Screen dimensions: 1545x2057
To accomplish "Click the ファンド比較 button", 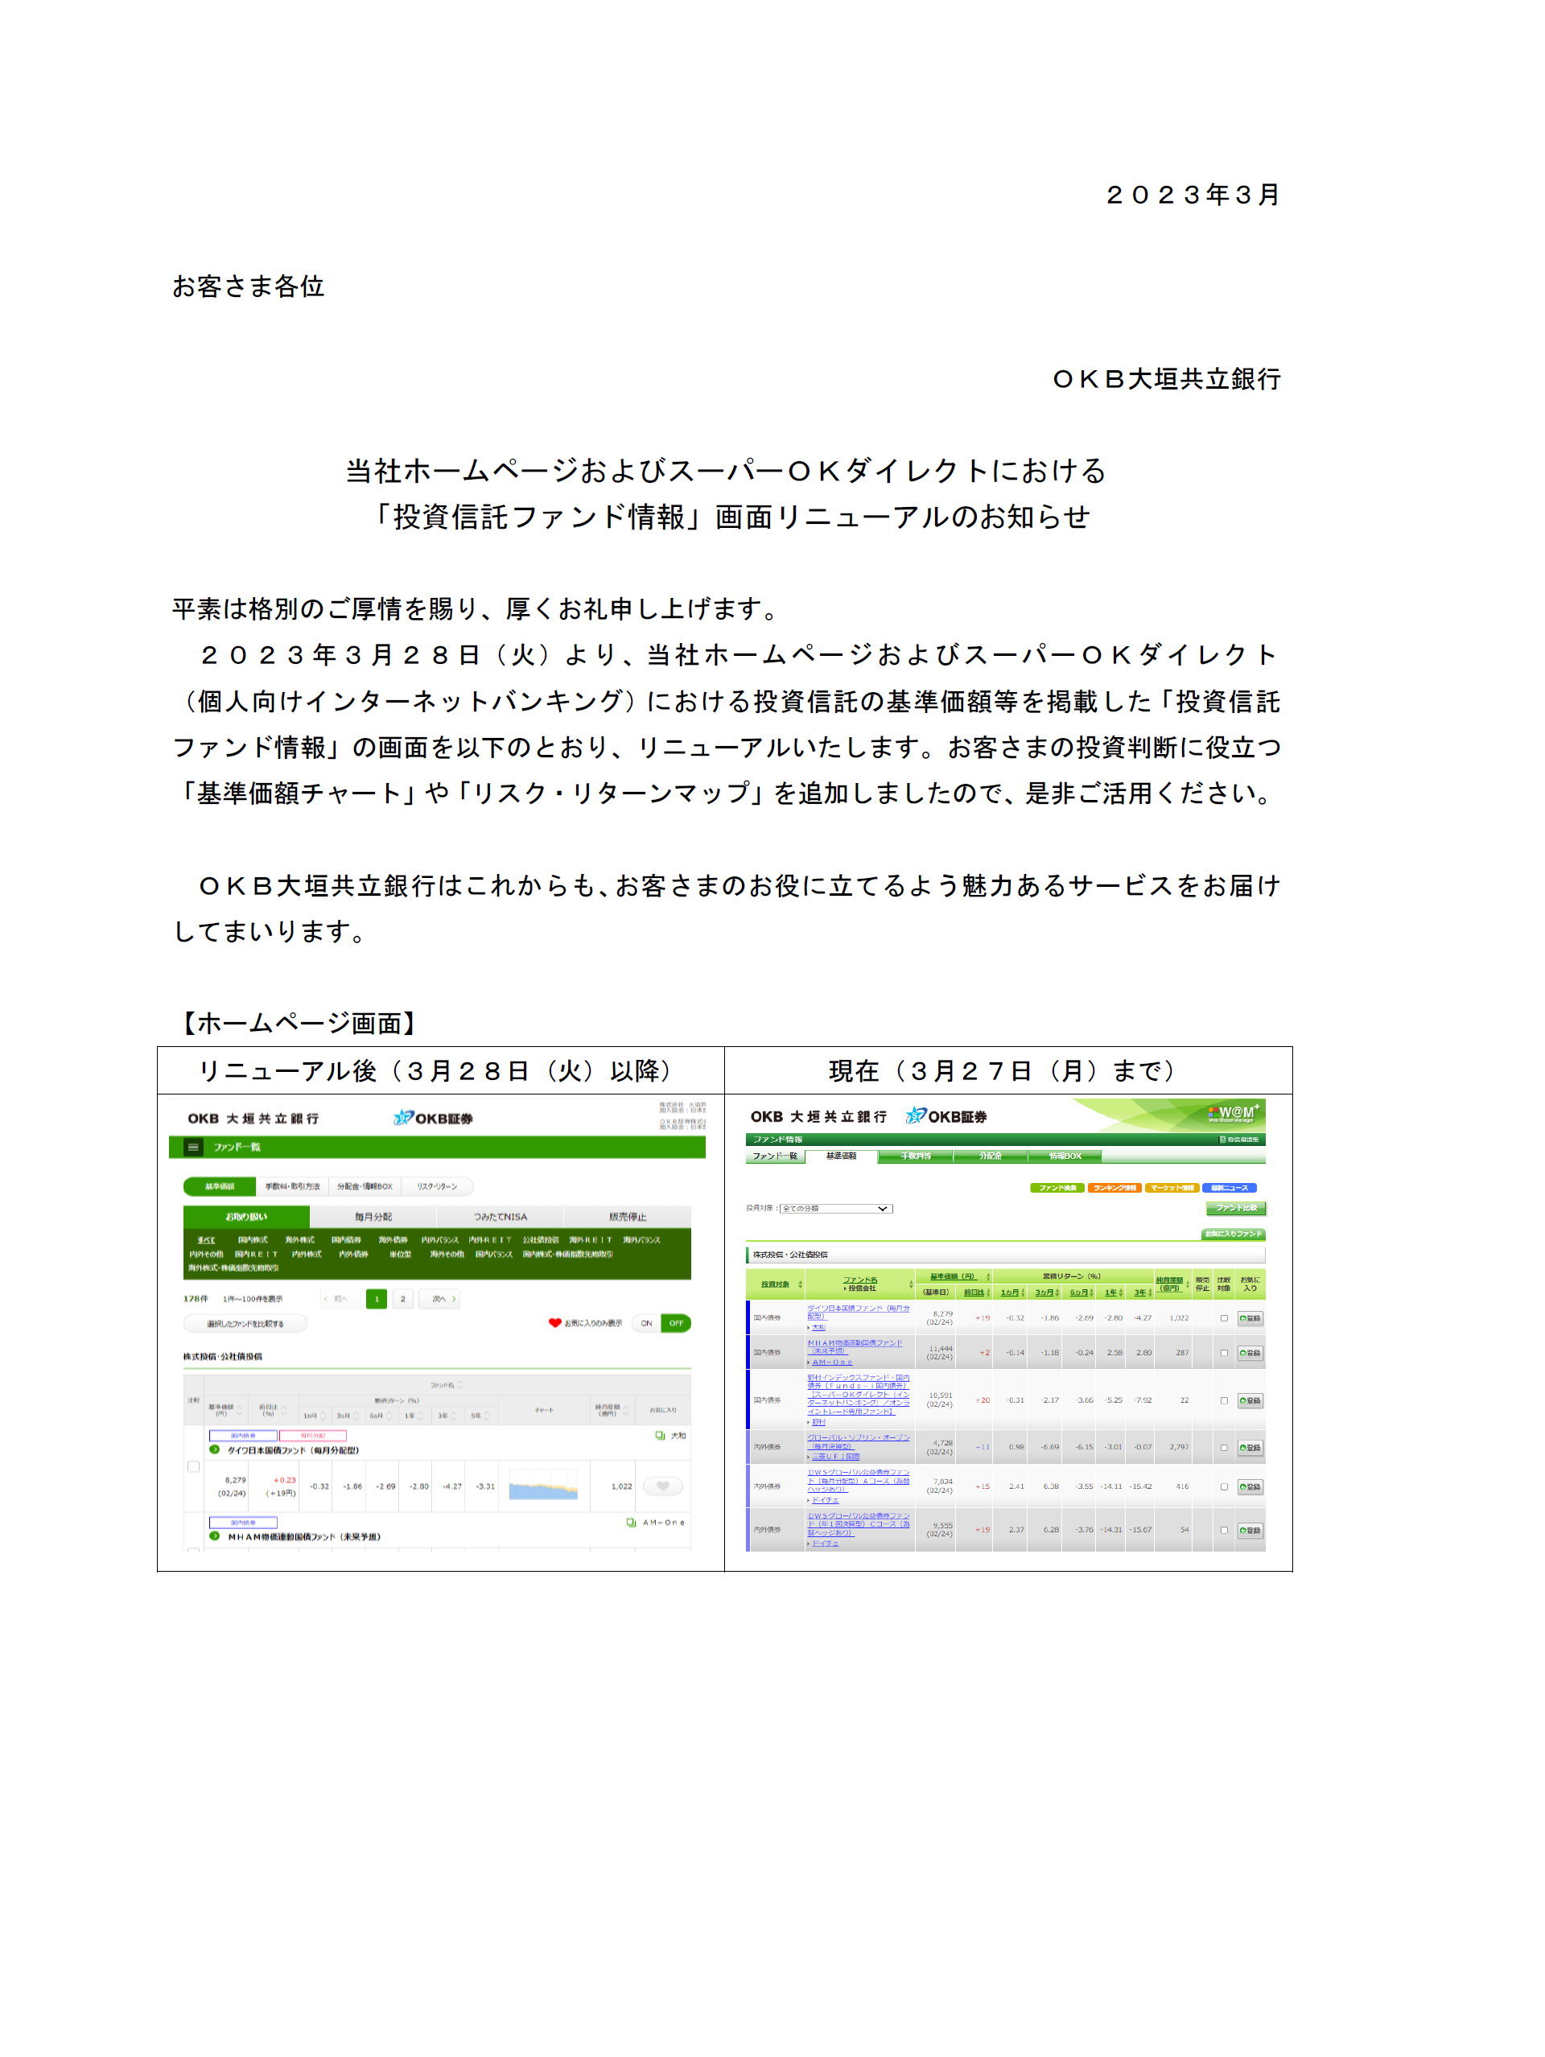I will (x=1235, y=1208).
